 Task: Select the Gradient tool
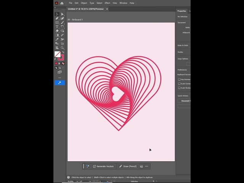click(57, 35)
